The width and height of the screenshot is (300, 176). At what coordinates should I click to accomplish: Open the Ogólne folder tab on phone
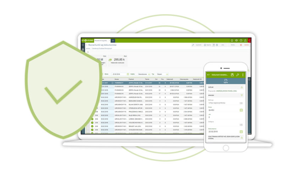[x=226, y=81]
